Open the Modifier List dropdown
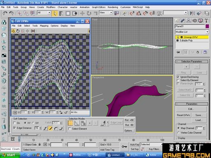211x158 pixels. coord(192,32)
